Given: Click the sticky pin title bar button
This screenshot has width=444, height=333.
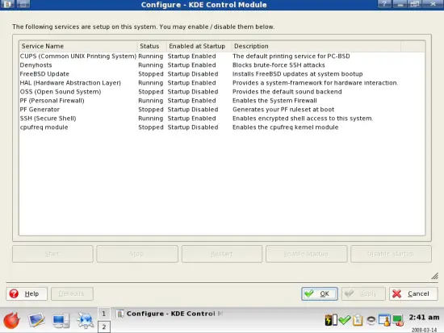Looking at the screenshot, I should tap(23, 4).
